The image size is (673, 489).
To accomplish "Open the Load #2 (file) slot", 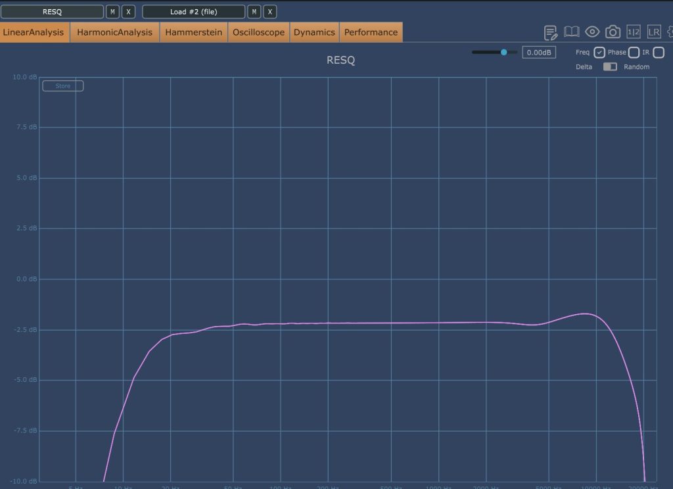I will 193,12.
